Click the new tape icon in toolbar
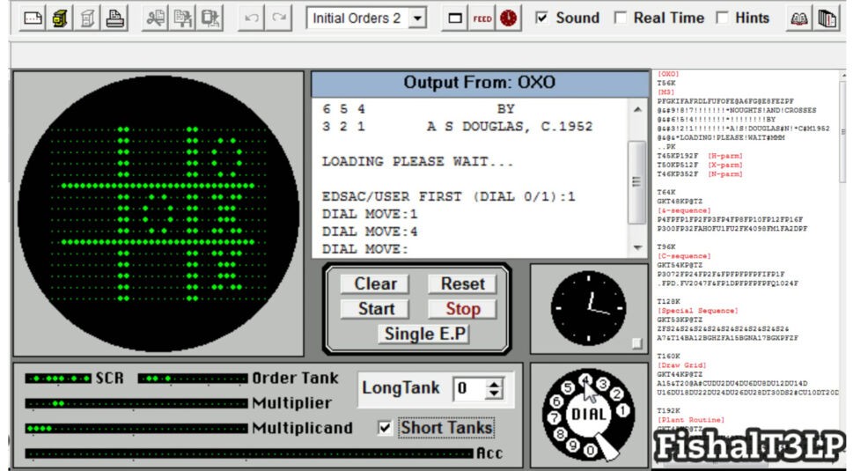This screenshot has width=853, height=471. [x=33, y=18]
